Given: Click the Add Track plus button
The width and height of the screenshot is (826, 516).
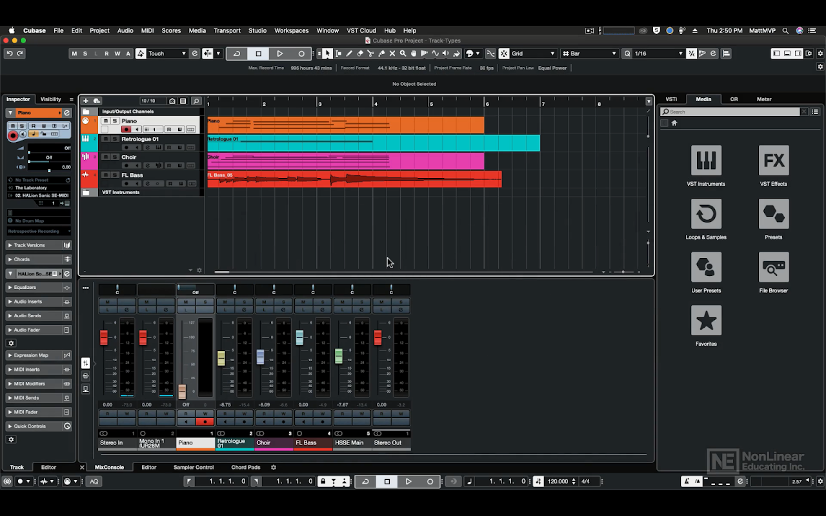Looking at the screenshot, I should click(x=86, y=101).
